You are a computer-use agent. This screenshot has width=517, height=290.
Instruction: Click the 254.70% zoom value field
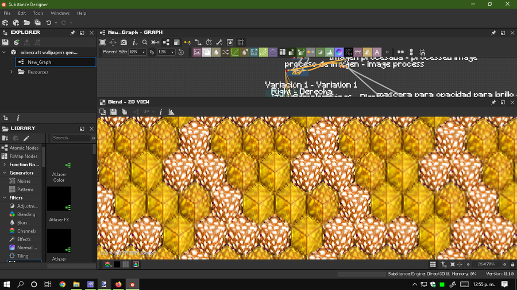[486, 264]
